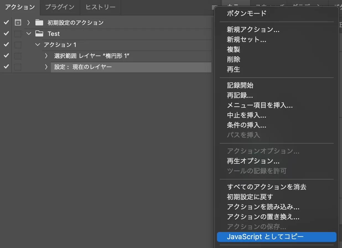Select ボタンモード in the panel menu
The image size is (342, 248).
coord(247,13)
